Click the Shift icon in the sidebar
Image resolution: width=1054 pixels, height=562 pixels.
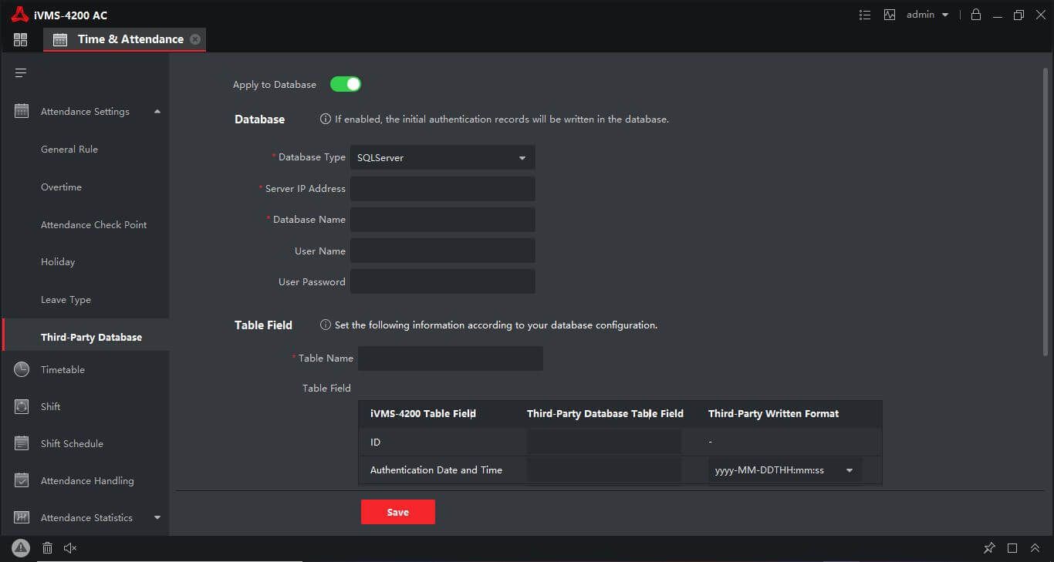(x=22, y=406)
